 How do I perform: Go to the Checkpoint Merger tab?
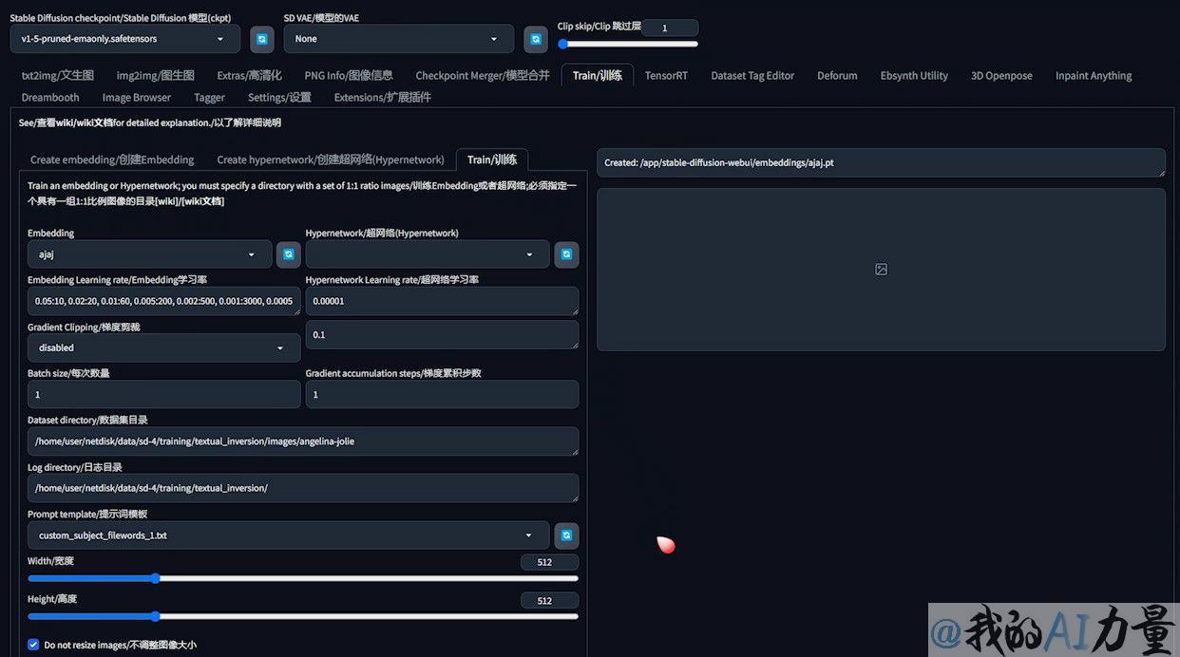(x=483, y=76)
